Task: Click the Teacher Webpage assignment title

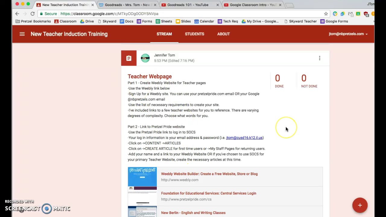Action: (150, 77)
